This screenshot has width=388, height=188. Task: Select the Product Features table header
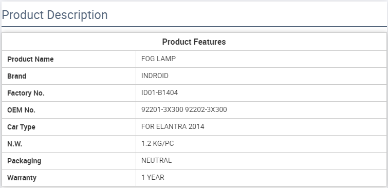click(x=194, y=42)
